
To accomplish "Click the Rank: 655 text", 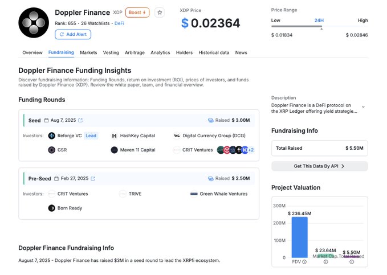I will pos(66,23).
